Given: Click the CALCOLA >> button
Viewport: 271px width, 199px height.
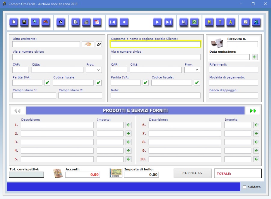Looking at the screenshot, I should point(192,173).
